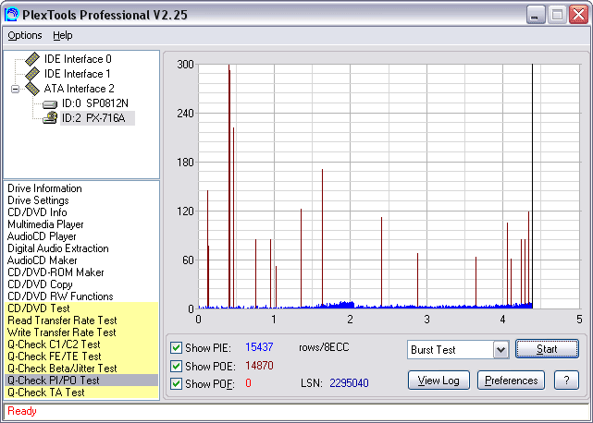Open the Help menu
This screenshot has height=423, width=593.
coord(62,35)
